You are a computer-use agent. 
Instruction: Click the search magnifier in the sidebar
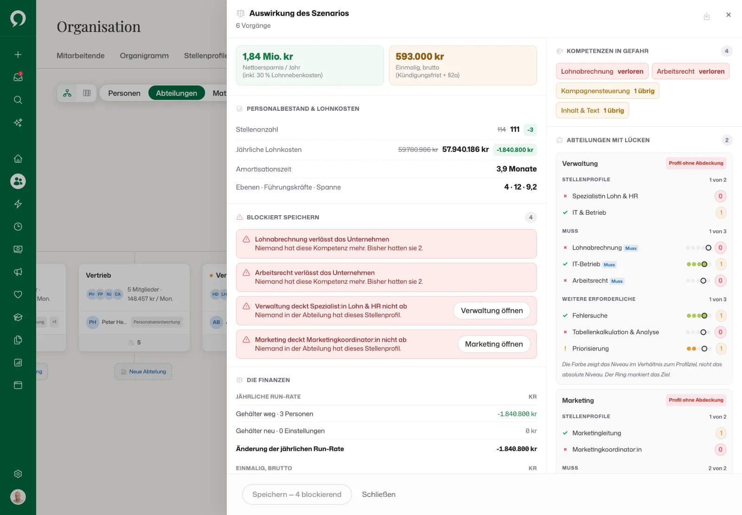[18, 100]
